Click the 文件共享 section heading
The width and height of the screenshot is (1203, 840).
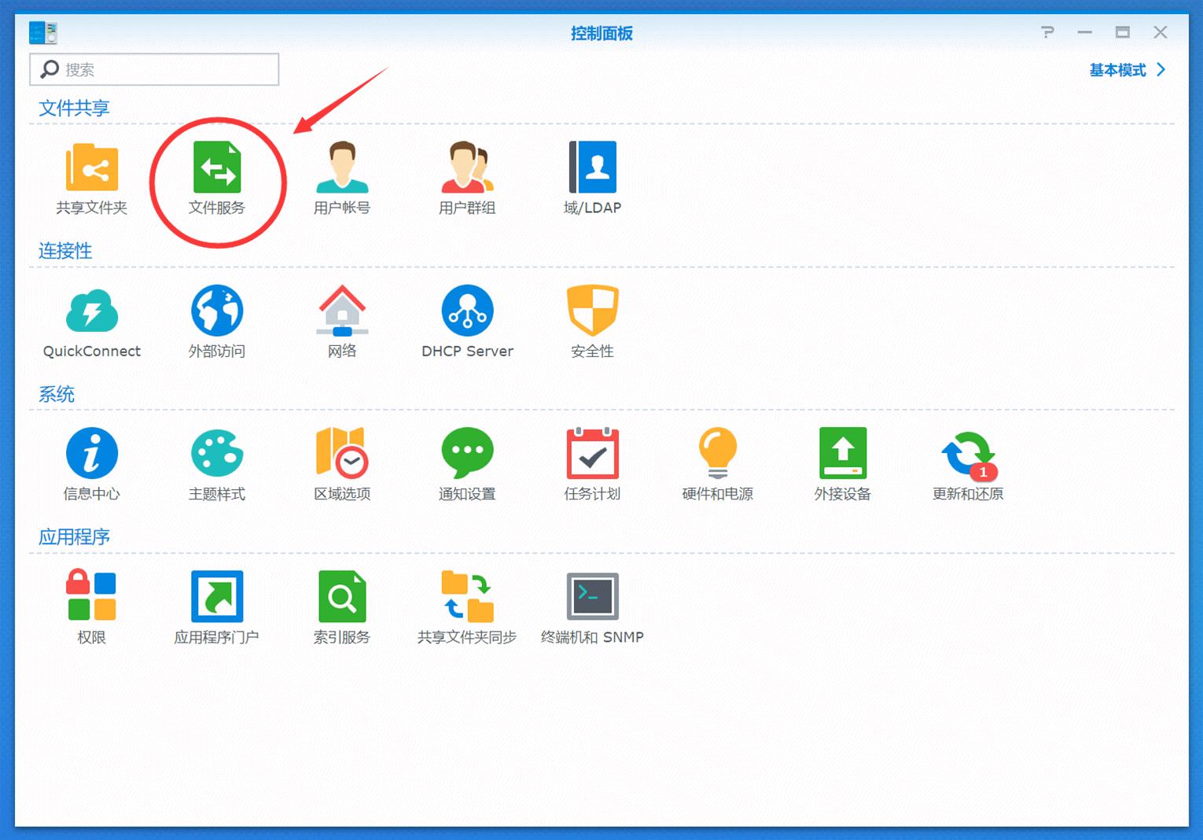(74, 108)
